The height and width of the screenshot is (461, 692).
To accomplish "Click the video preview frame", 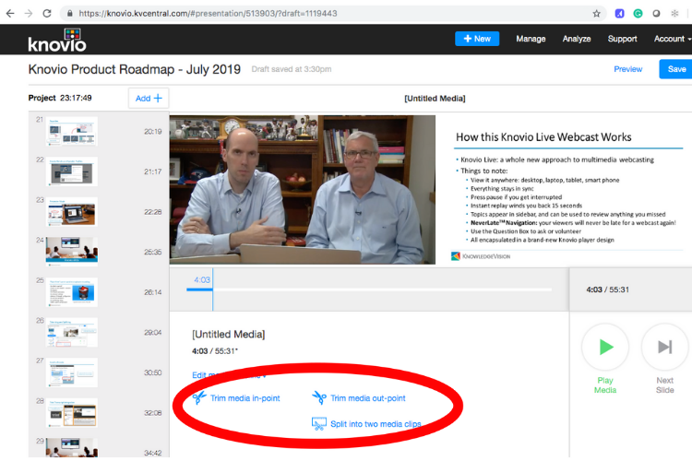I will (303, 190).
